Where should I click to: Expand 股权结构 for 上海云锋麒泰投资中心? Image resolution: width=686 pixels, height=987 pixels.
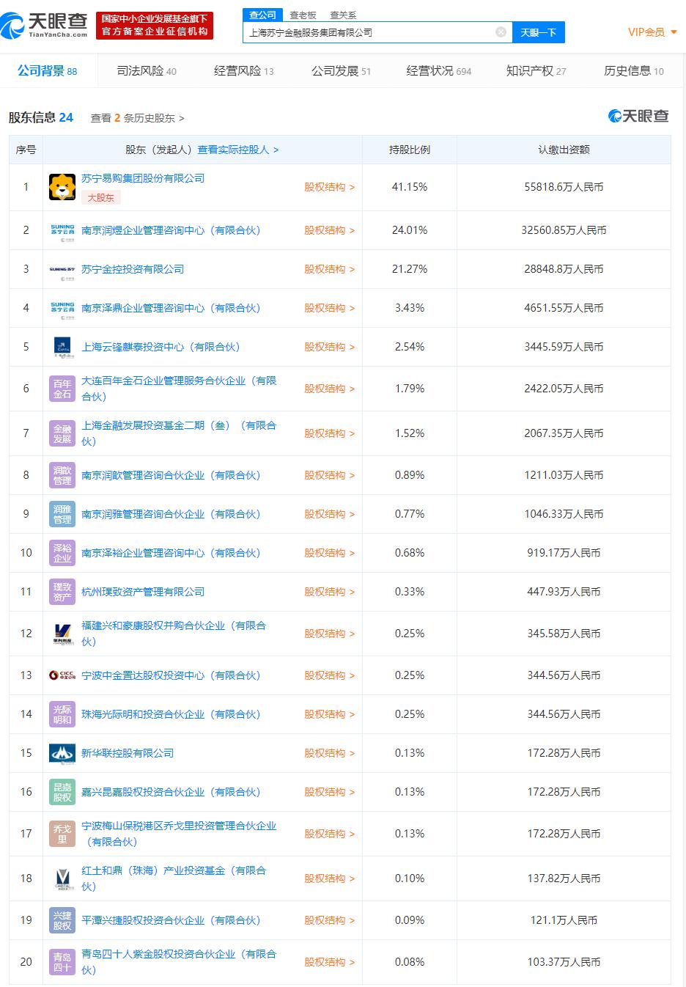(329, 347)
